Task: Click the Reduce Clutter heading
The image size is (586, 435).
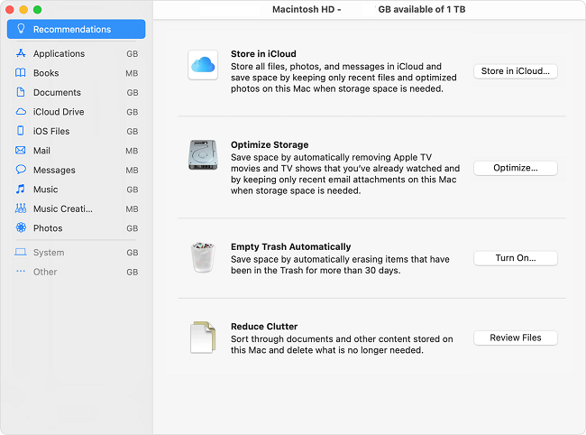Action: pos(264,327)
